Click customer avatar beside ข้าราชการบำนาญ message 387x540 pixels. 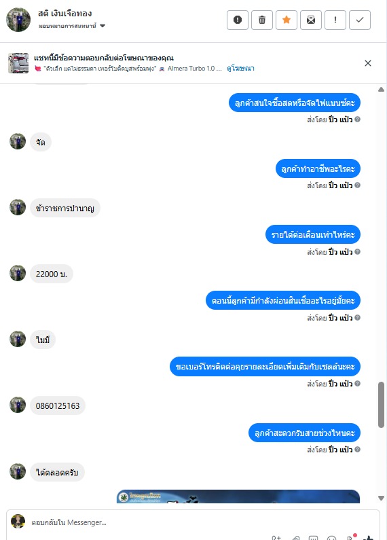[x=18, y=207]
